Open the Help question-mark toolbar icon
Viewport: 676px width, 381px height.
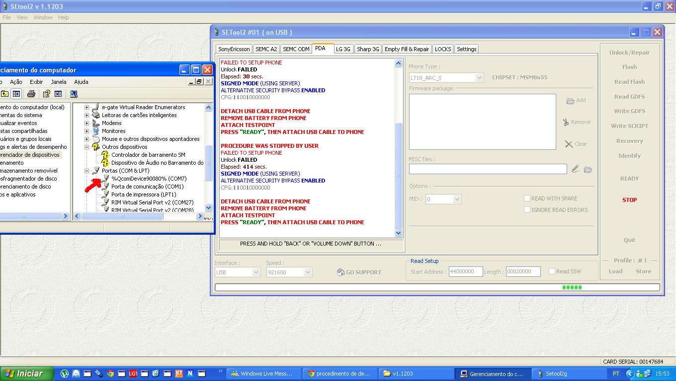46,94
